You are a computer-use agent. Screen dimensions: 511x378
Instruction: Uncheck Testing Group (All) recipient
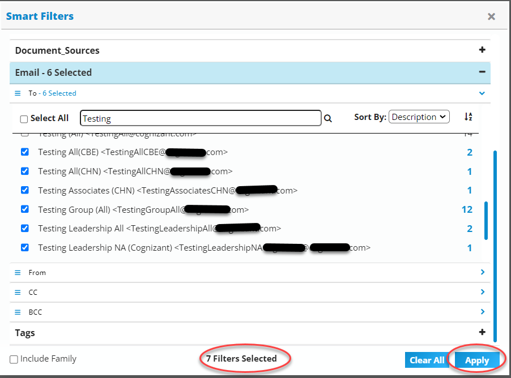(x=24, y=209)
